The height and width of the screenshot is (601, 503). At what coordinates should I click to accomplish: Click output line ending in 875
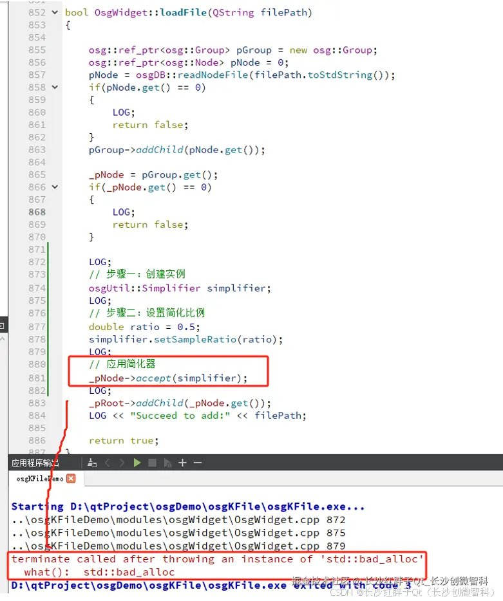[x=178, y=533]
